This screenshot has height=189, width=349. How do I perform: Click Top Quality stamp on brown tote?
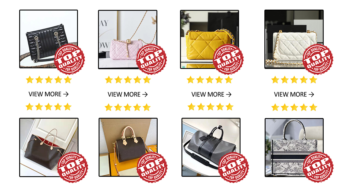click(x=73, y=167)
